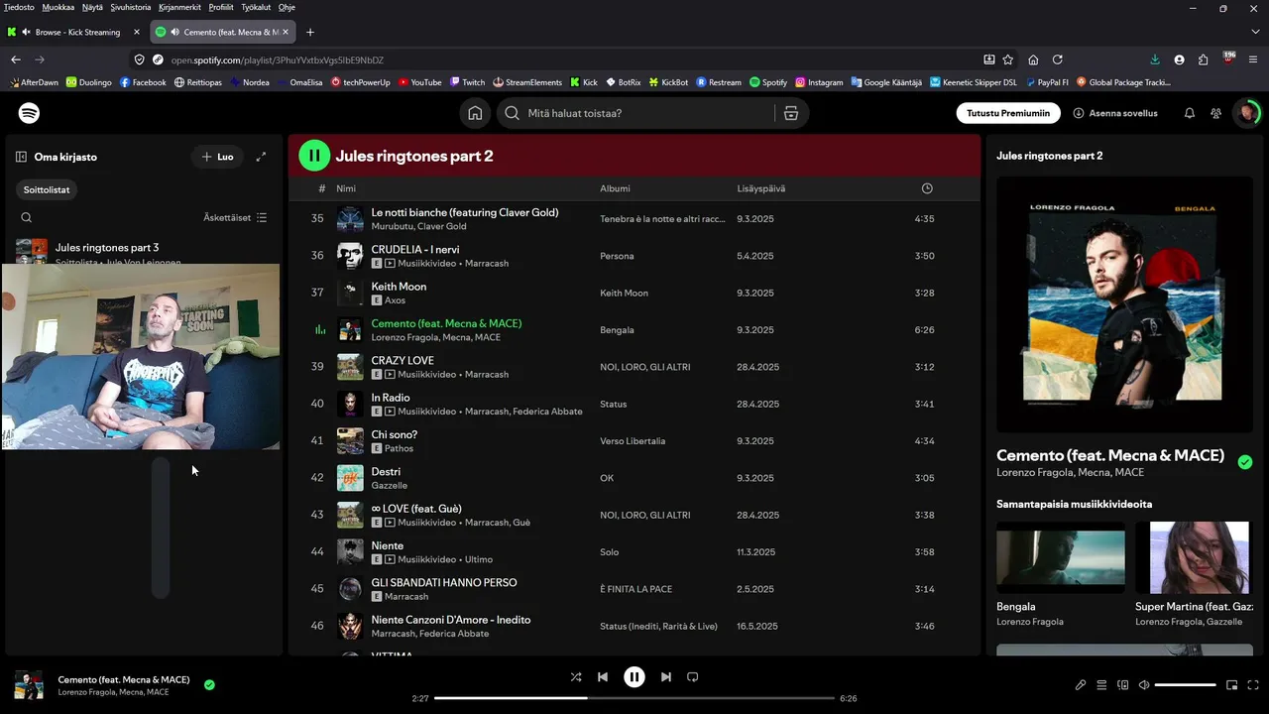Open the Duolingo bookmark

88,82
